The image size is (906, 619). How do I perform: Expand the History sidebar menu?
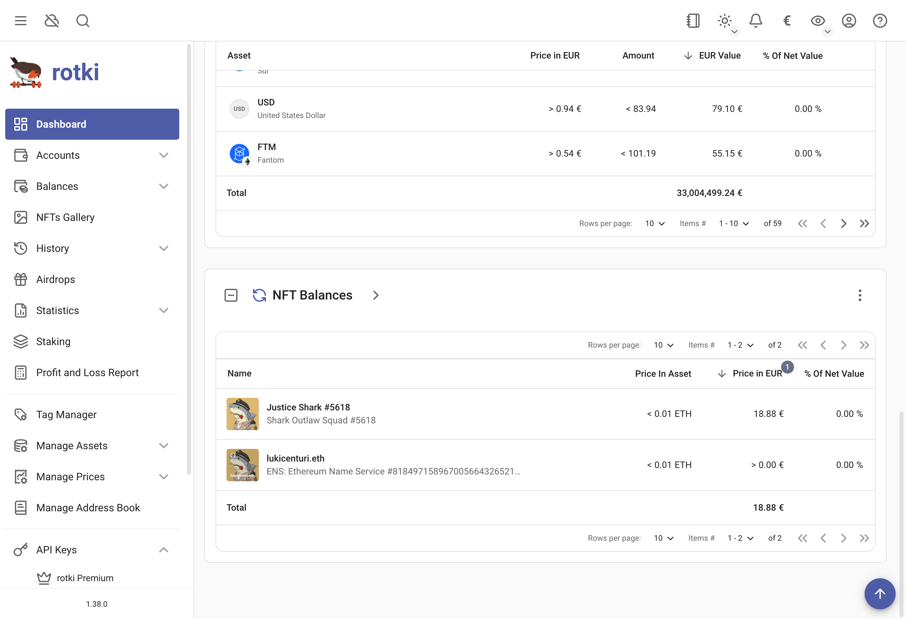[x=92, y=248]
